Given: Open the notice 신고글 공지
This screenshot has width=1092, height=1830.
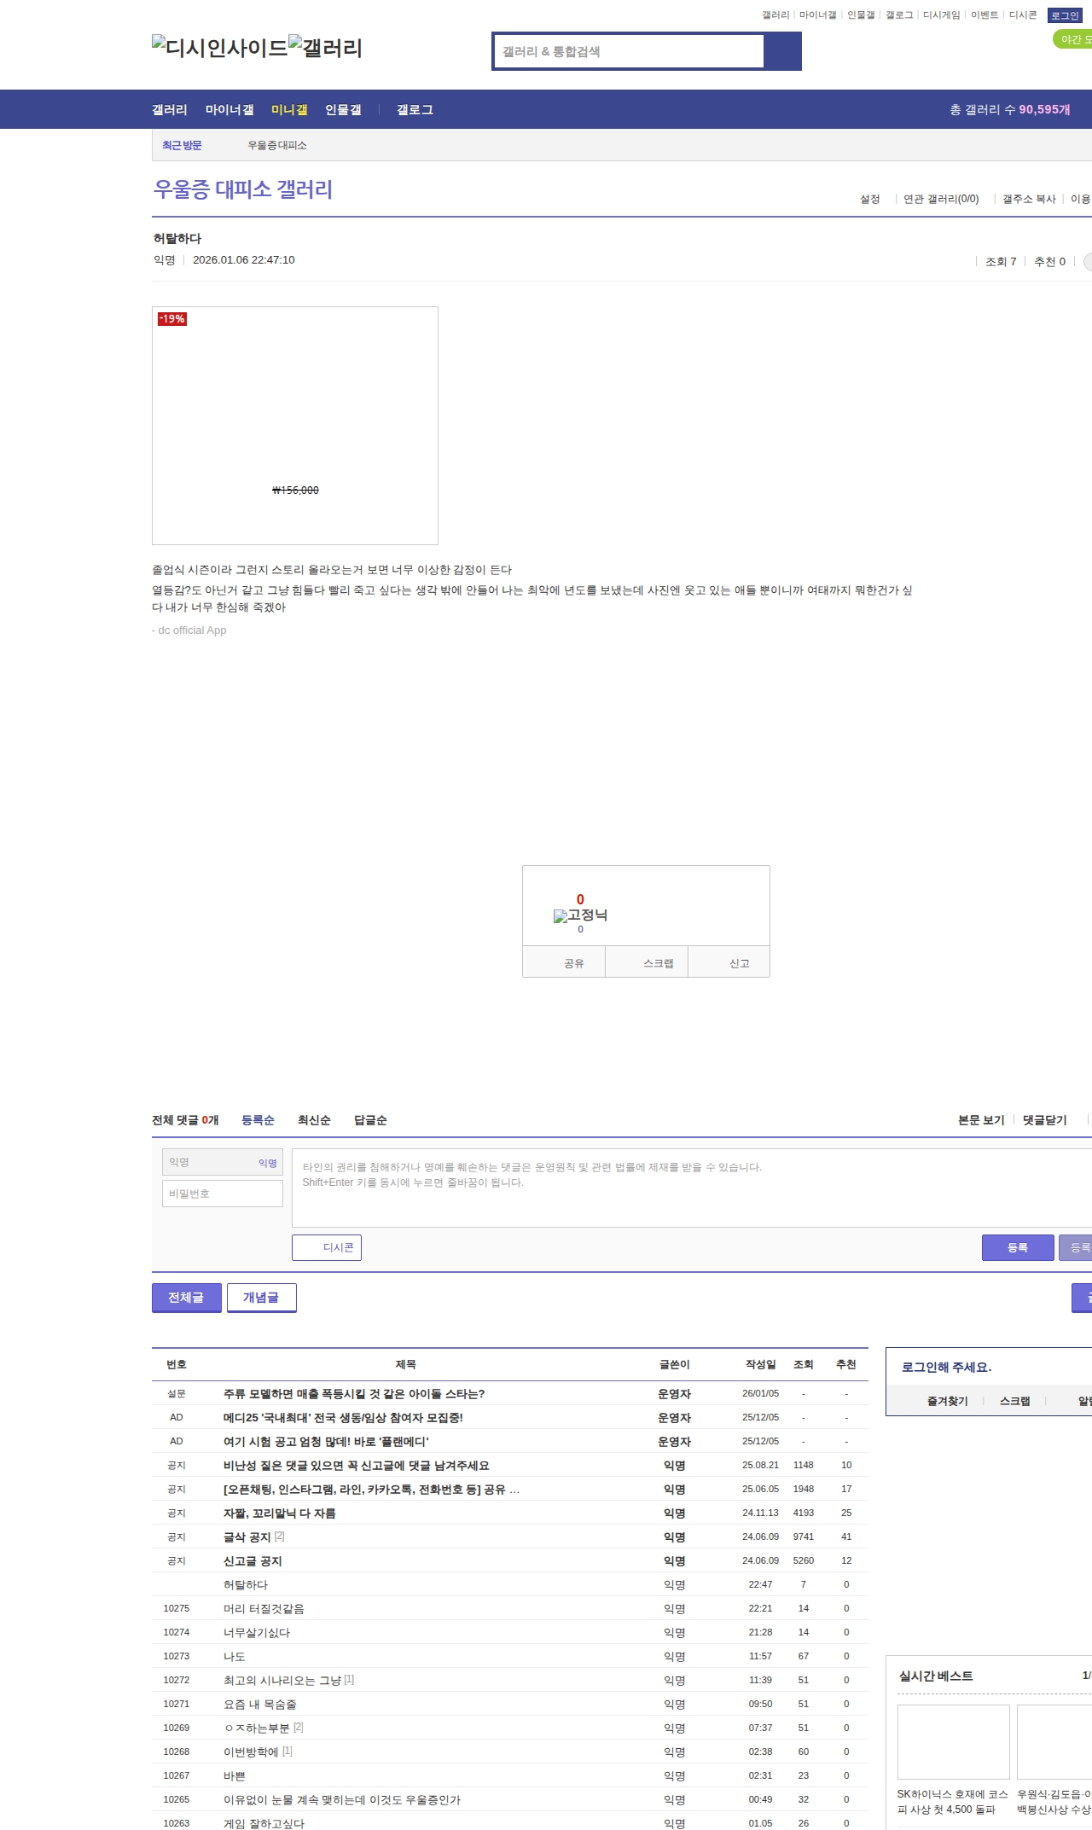Looking at the screenshot, I should tap(253, 1560).
